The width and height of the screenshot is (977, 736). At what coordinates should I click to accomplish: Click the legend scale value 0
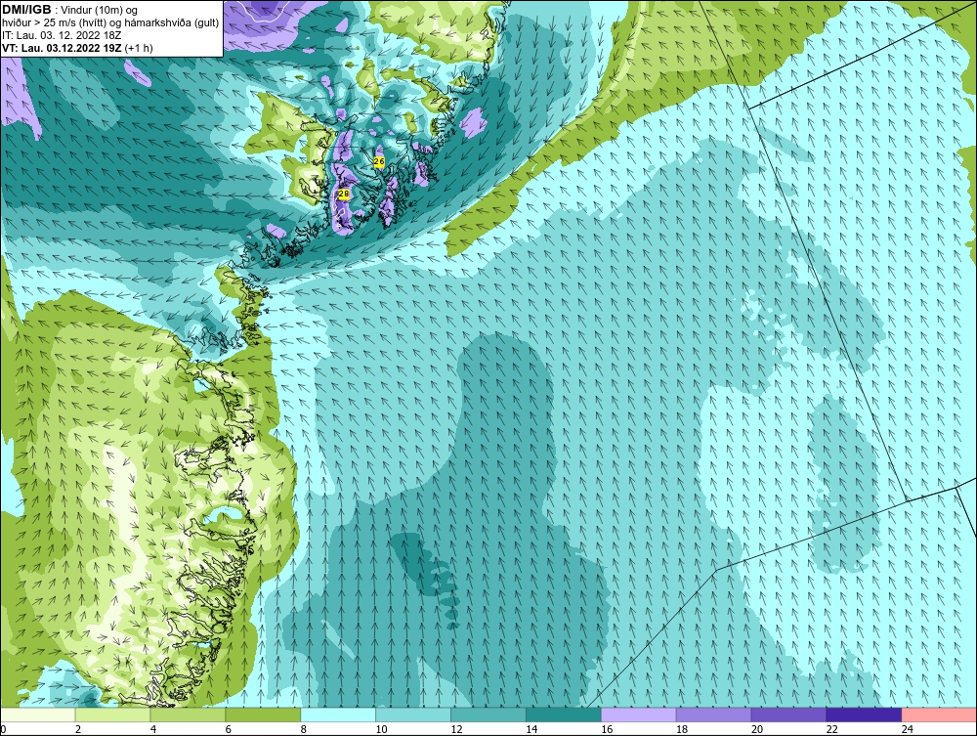point(3,729)
